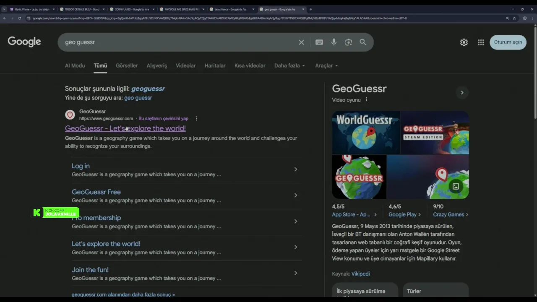Close the tacos france tab

click(253, 9)
